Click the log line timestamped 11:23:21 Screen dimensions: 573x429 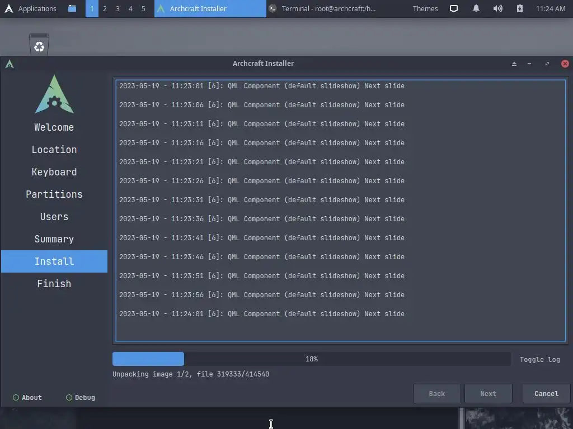(x=262, y=162)
